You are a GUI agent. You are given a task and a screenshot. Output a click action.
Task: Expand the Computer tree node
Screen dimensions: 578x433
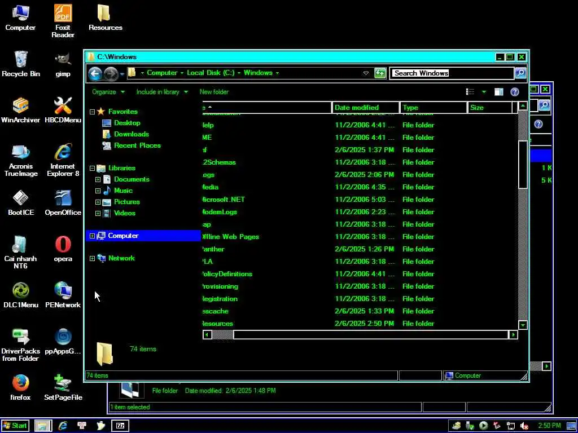92,236
